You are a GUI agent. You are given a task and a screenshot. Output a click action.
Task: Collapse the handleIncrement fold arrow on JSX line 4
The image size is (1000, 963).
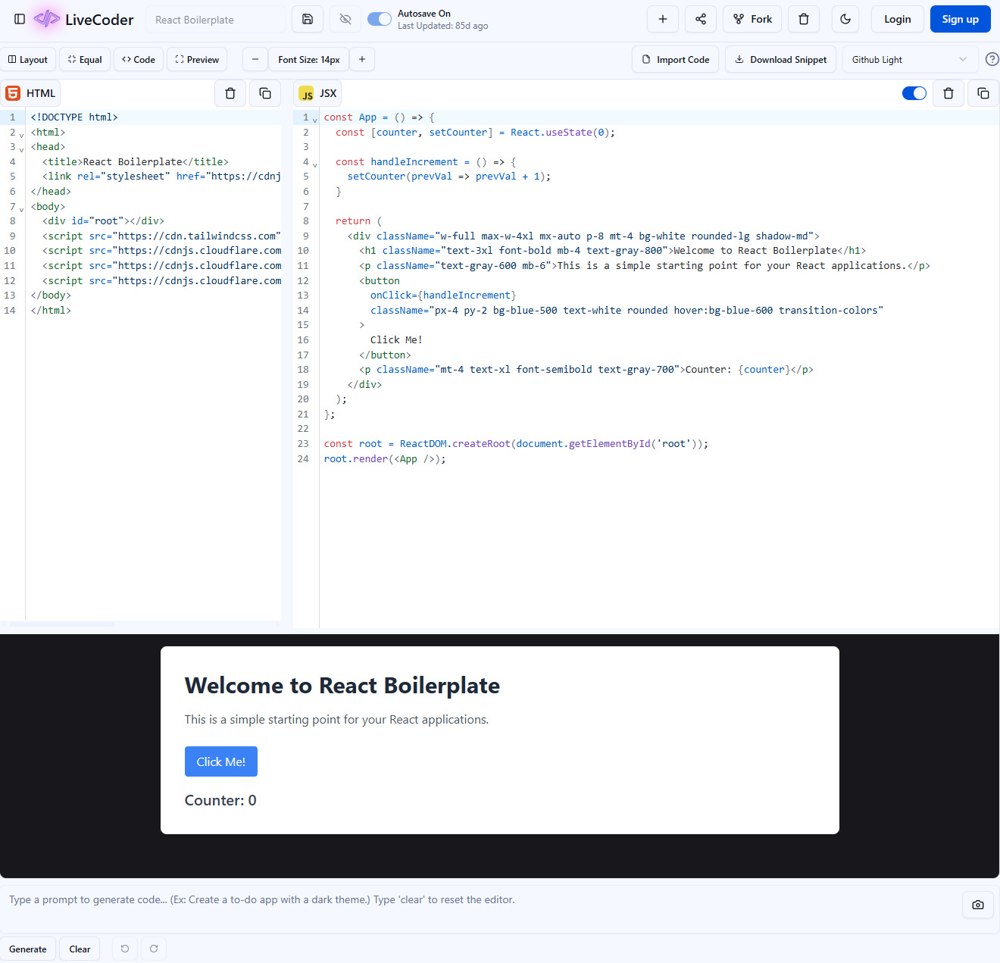coord(315,164)
